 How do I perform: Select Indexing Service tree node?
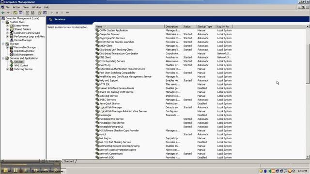pyautogui.click(x=23, y=69)
